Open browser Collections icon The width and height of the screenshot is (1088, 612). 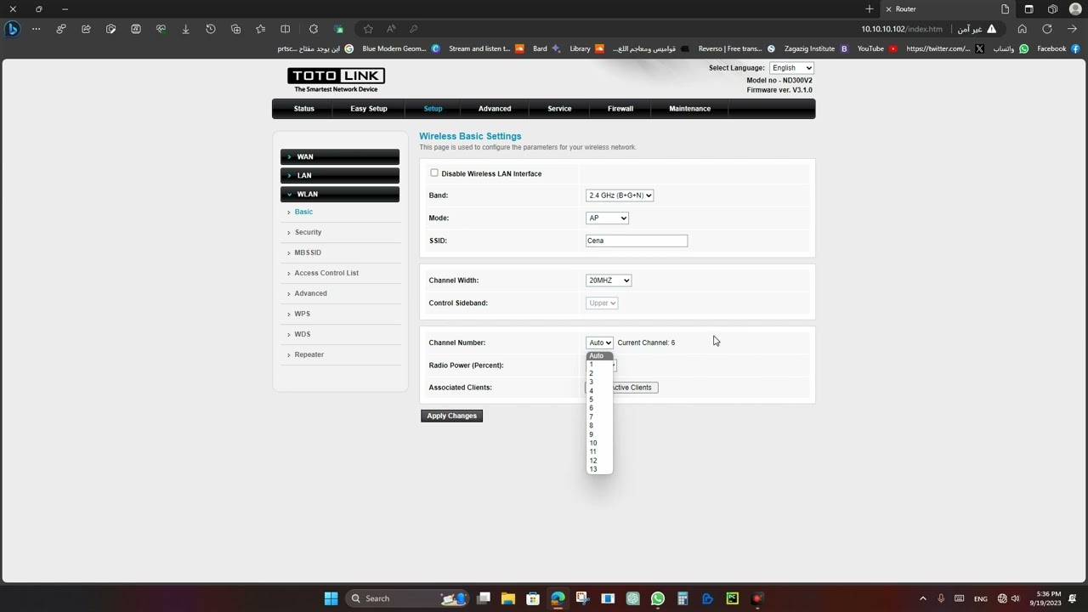[x=235, y=29]
